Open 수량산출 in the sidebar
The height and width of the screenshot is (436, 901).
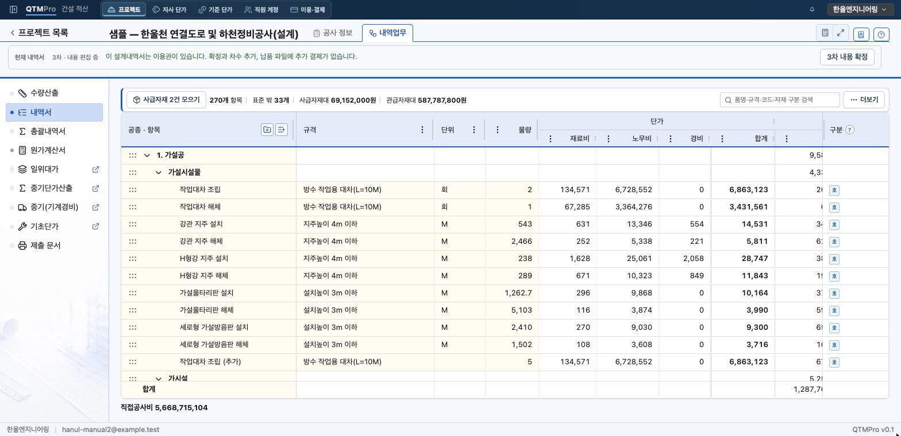[x=55, y=93]
